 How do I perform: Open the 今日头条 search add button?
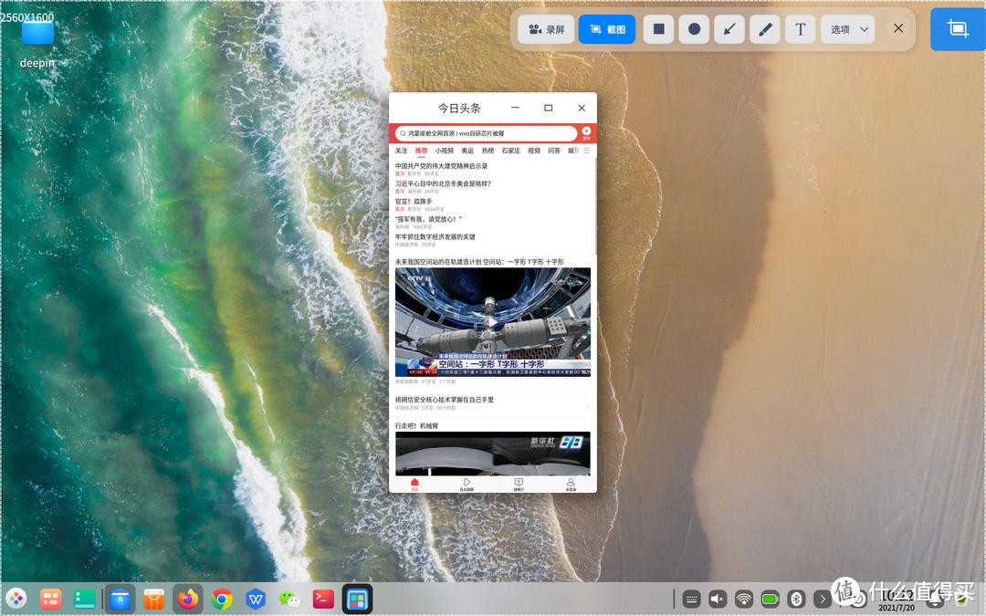585,131
